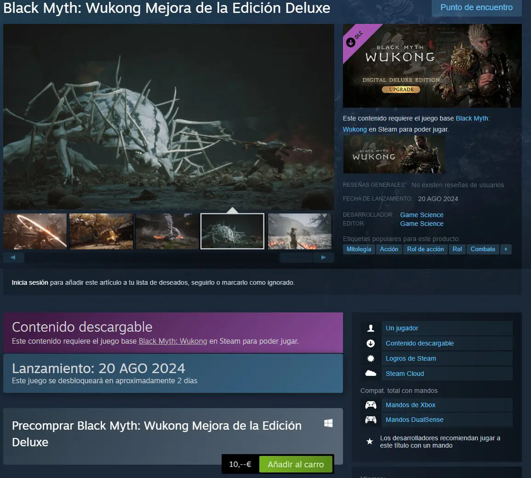Select the autumn tree creature screenshot thumbnail

(101, 231)
